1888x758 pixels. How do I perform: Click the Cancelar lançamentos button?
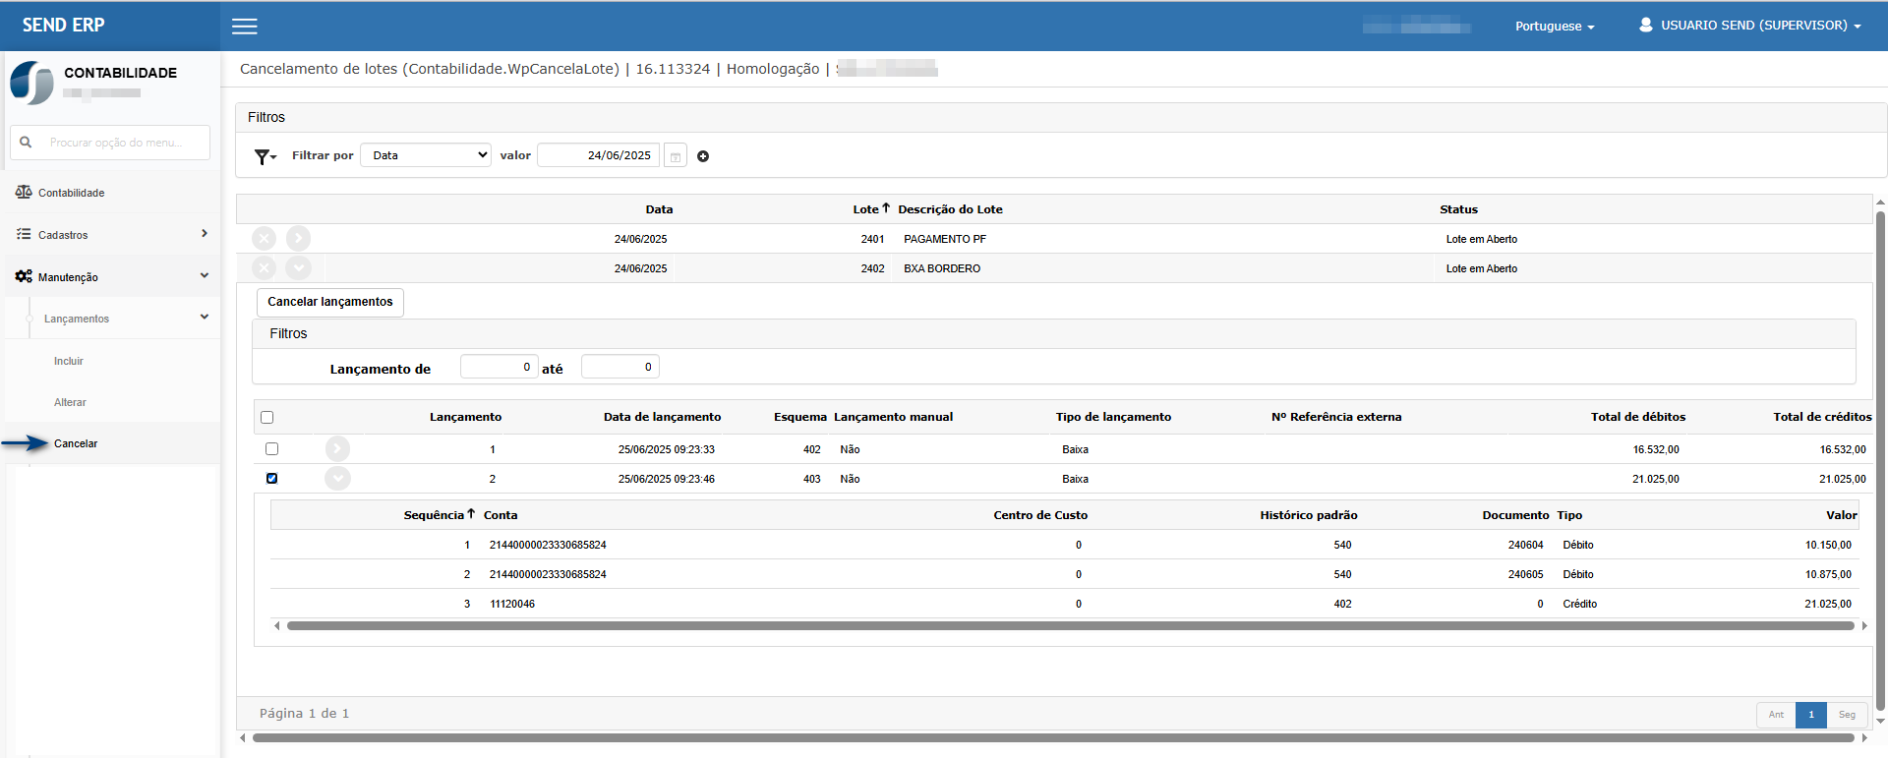[330, 302]
